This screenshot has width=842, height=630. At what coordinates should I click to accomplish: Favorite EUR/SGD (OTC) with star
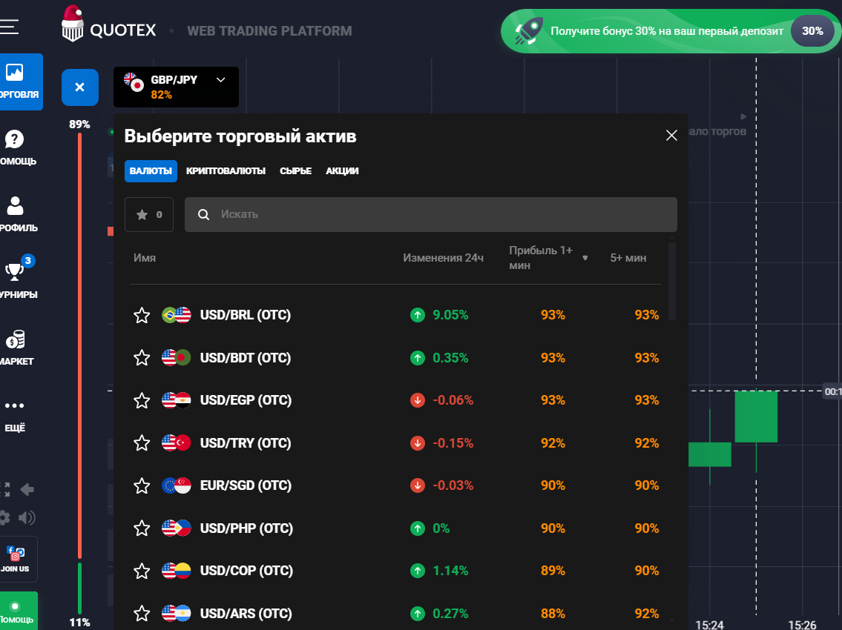click(142, 485)
